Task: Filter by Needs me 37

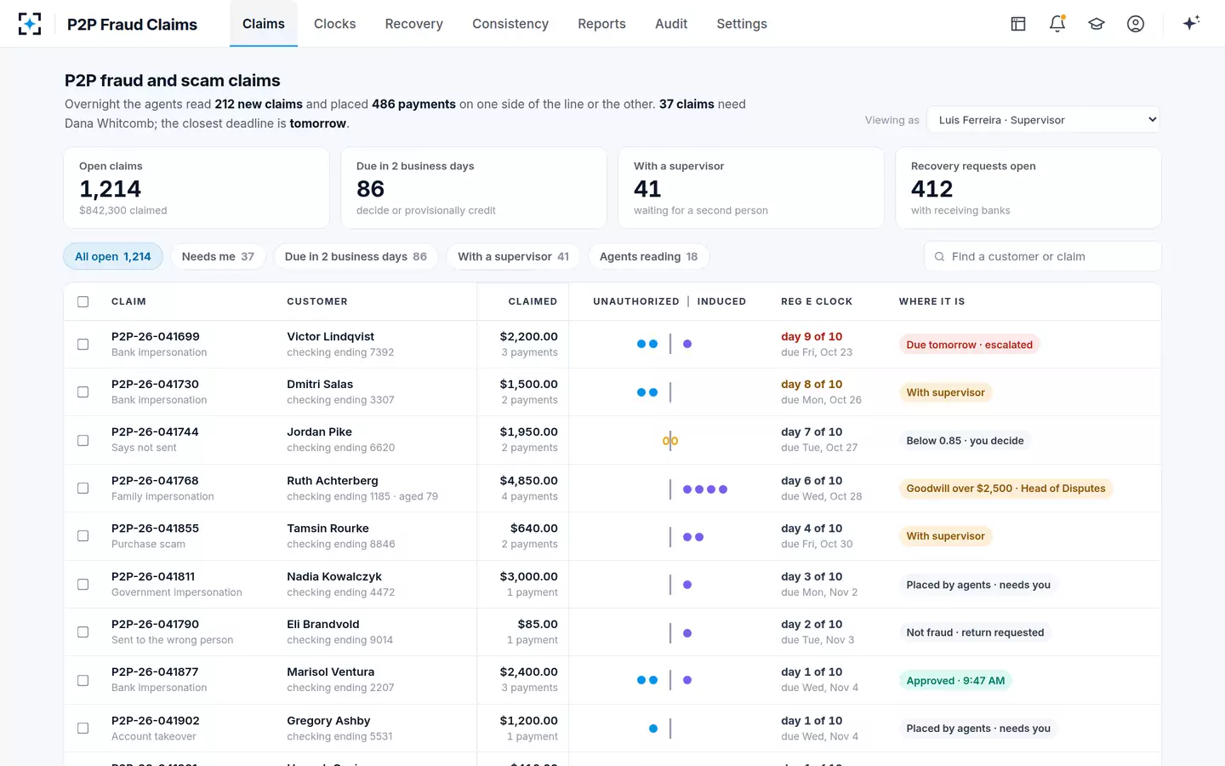Action: click(x=218, y=256)
